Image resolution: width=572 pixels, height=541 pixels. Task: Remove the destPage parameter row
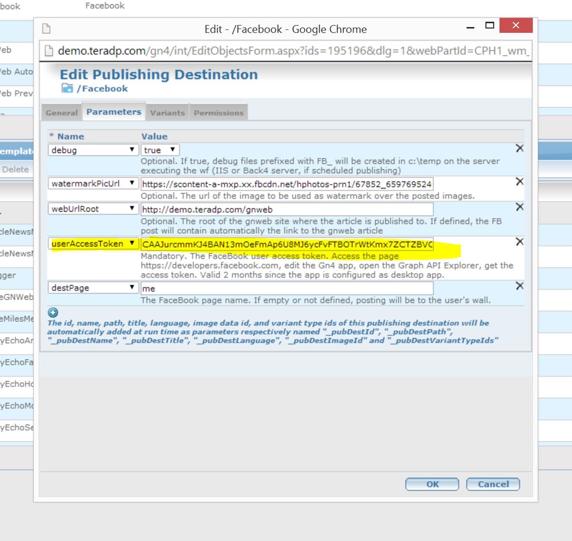point(519,286)
